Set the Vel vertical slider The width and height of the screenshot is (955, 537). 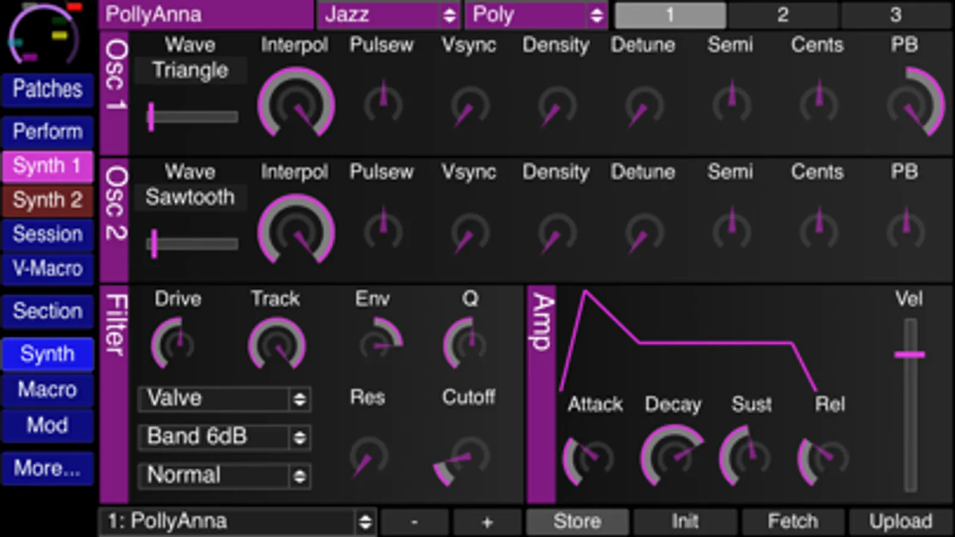point(910,405)
